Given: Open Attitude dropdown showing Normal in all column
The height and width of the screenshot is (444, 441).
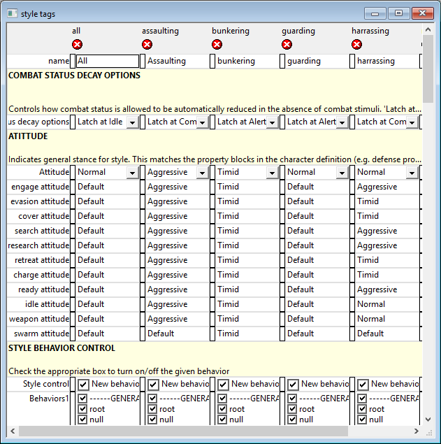Looking at the screenshot, I should pyautogui.click(x=132, y=173).
